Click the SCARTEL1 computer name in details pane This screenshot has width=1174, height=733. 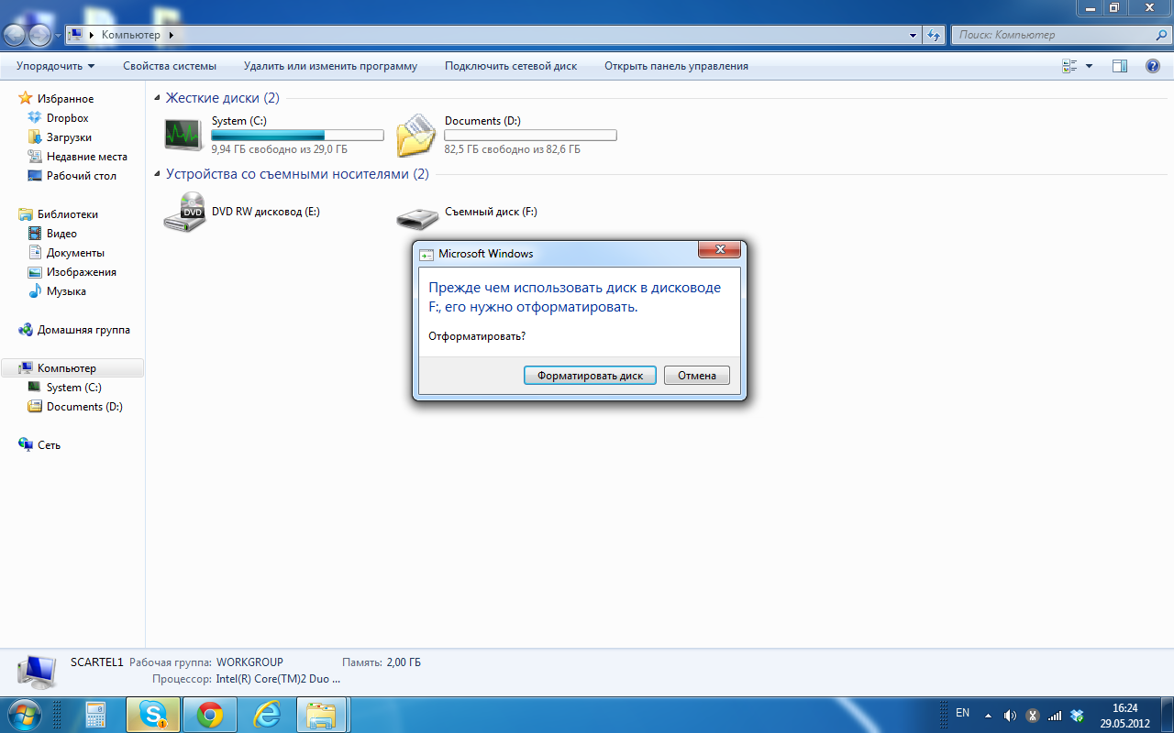pyautogui.click(x=96, y=662)
